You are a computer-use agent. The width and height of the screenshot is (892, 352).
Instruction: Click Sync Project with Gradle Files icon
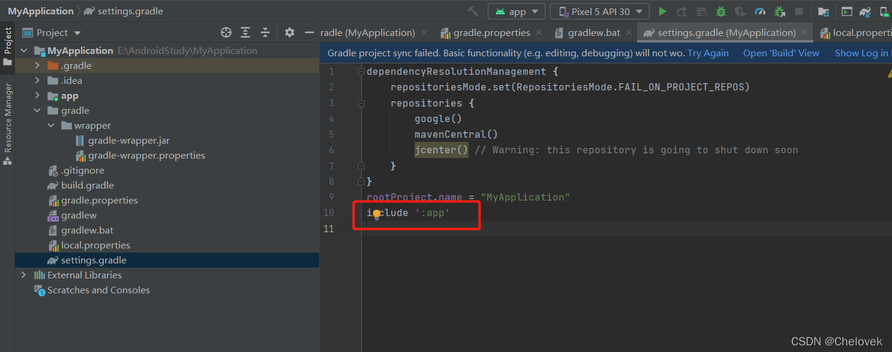point(865,11)
